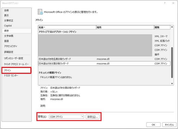The width and height of the screenshot is (178, 129).
Task: Sort add-ins by 名前 column header
Action: 67,27
